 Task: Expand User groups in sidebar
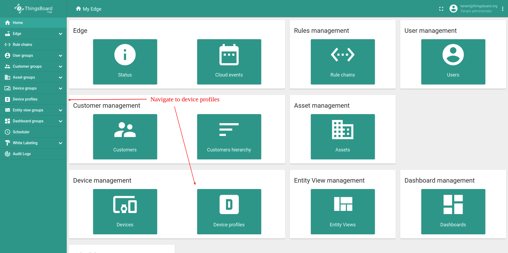[x=60, y=55]
